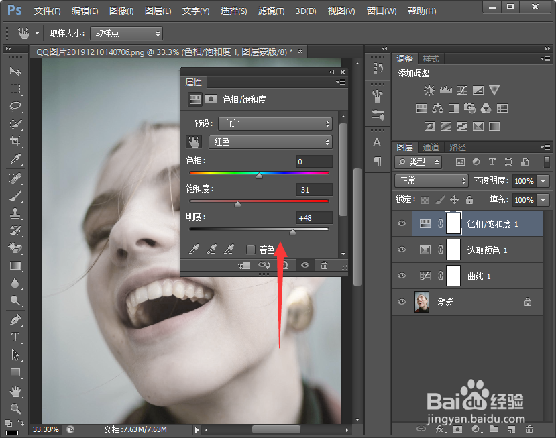Screen dimensions: 556x438
Task: Enable the Colorize checkbox
Action: (x=251, y=250)
